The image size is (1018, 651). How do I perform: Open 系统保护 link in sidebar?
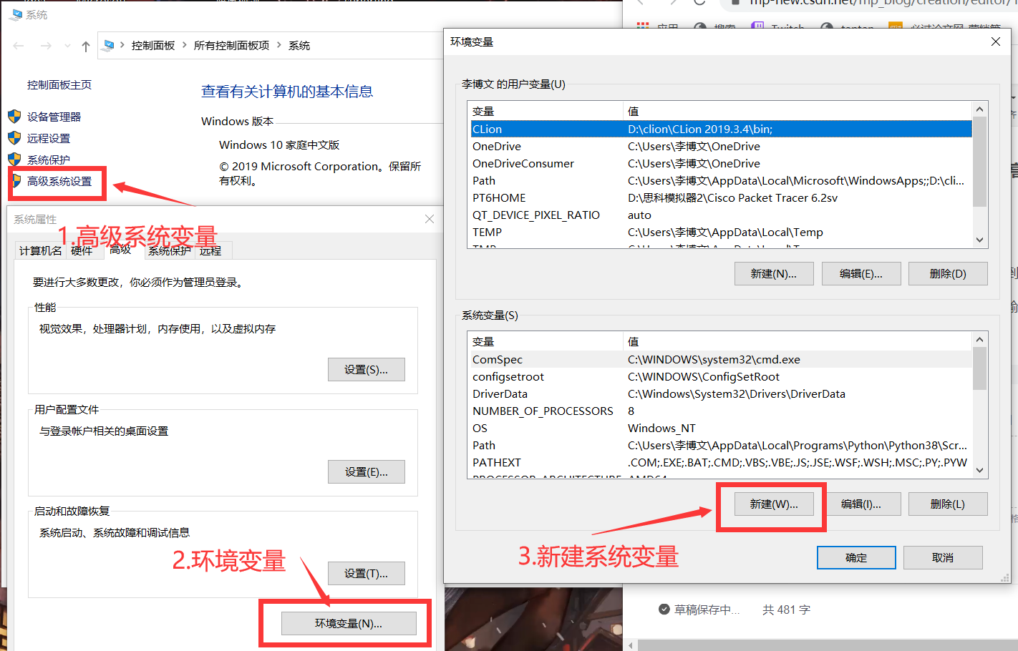tap(49, 160)
